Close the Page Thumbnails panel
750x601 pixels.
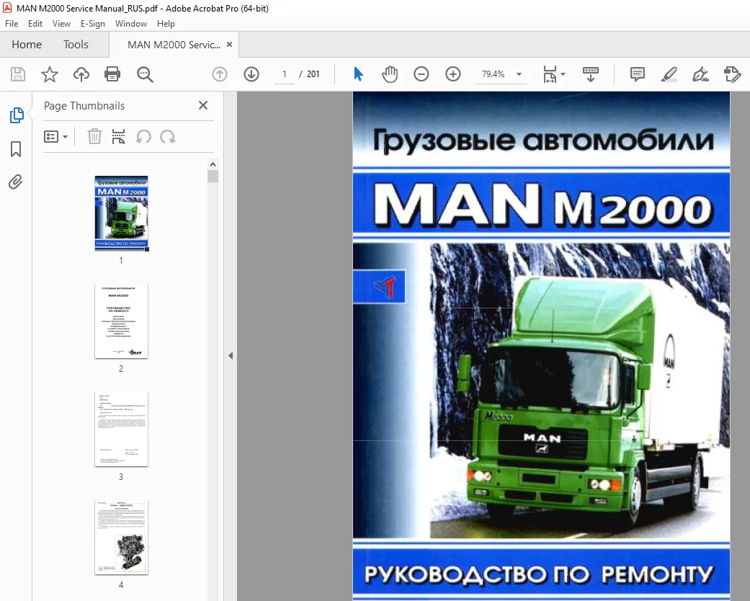203,105
